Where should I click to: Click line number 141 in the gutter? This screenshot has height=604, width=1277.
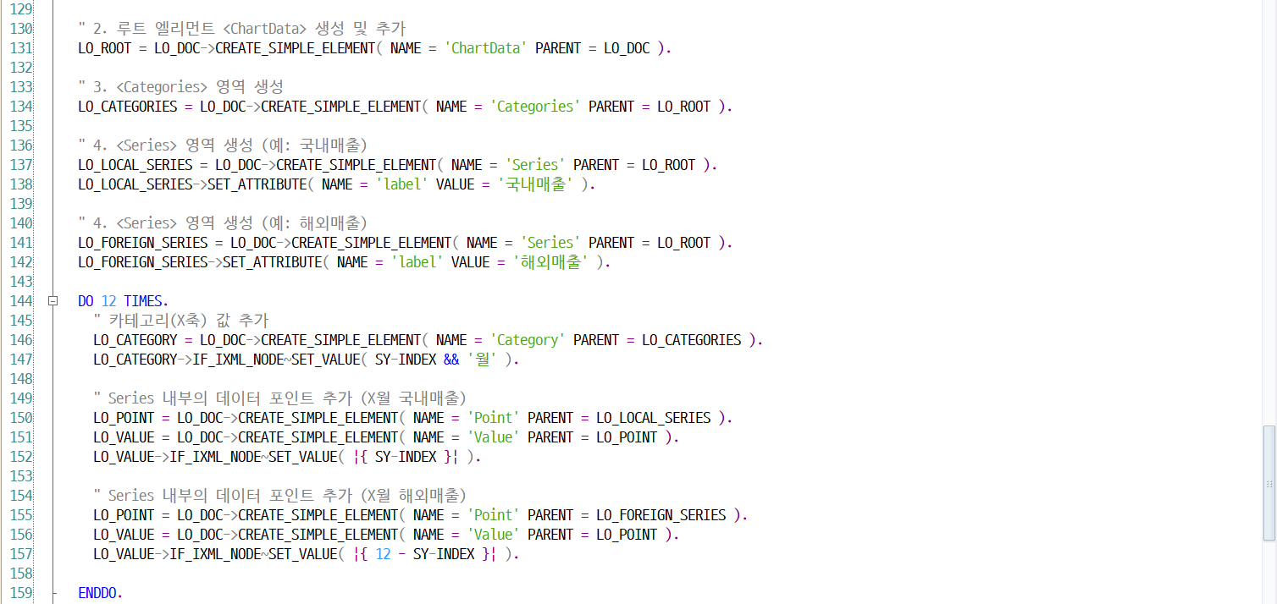[20, 243]
